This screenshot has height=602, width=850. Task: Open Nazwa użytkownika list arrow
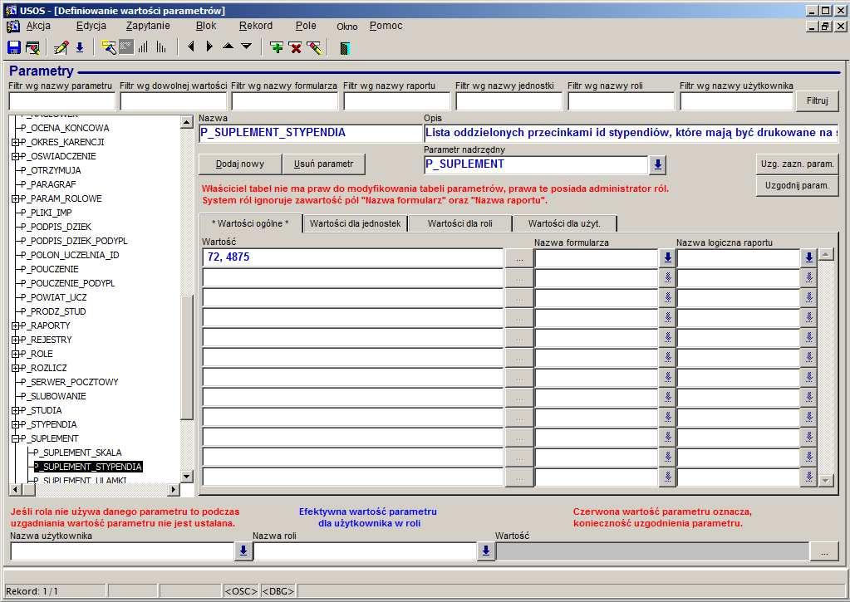(243, 551)
